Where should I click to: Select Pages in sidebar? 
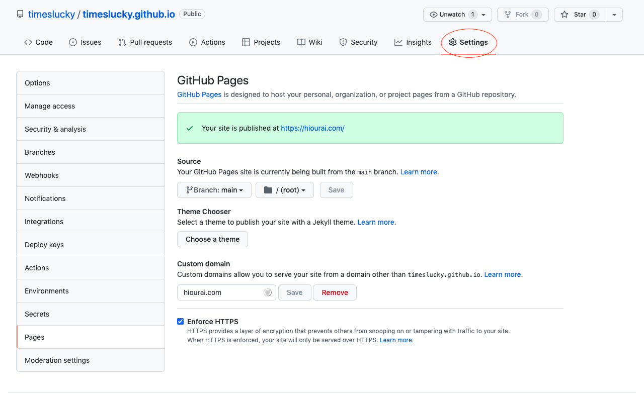click(91, 337)
